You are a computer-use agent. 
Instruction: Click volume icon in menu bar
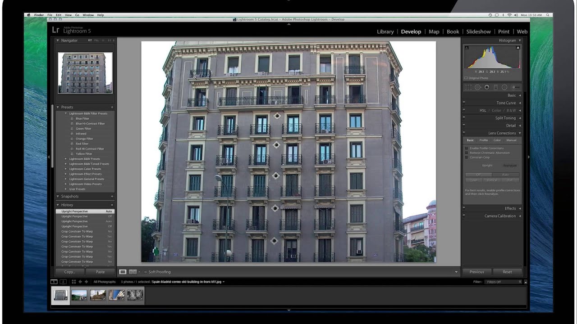[x=517, y=15]
